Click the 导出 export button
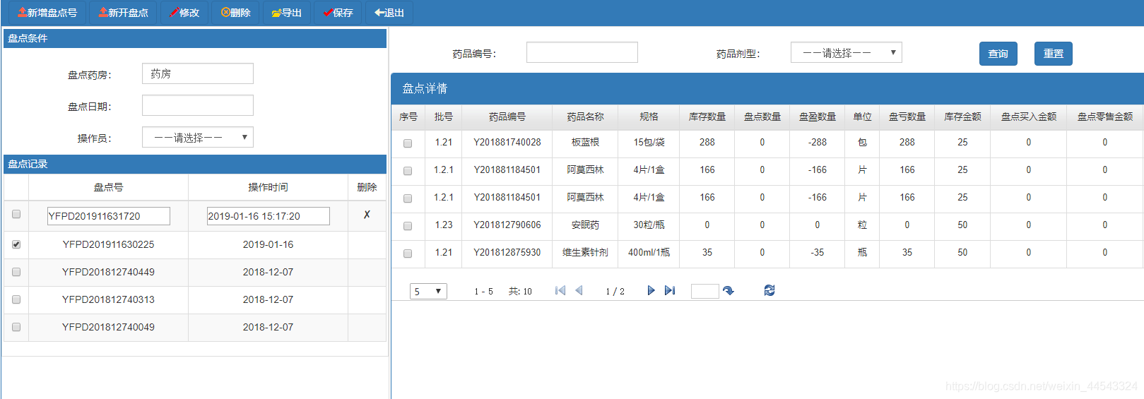 pos(287,13)
